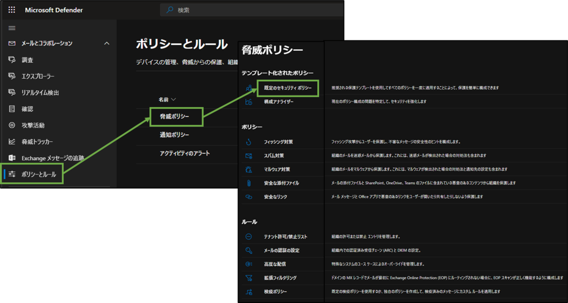The width and height of the screenshot is (568, 303).
Task: Click the 安全な添付ファイル paperclip icon
Action: click(x=248, y=183)
